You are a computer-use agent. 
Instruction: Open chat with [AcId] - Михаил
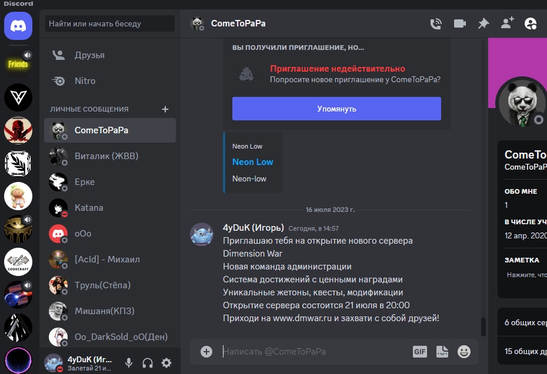tap(110, 259)
